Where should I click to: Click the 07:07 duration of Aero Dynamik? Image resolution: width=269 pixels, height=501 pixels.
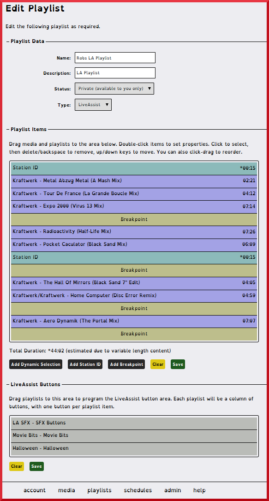(249, 321)
